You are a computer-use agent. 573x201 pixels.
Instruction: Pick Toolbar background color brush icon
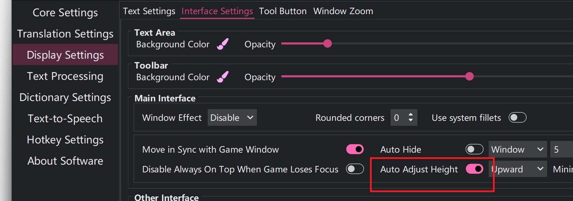pos(223,77)
